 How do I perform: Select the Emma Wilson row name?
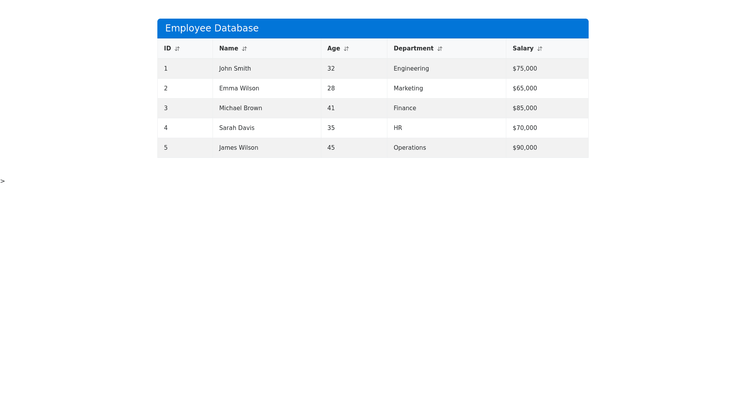[x=239, y=88]
